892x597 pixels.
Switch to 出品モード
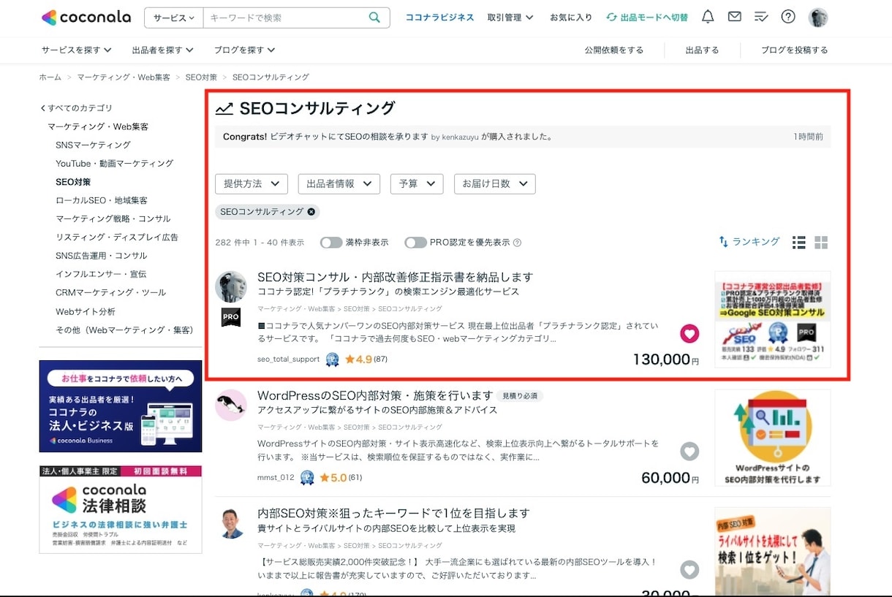tap(647, 18)
